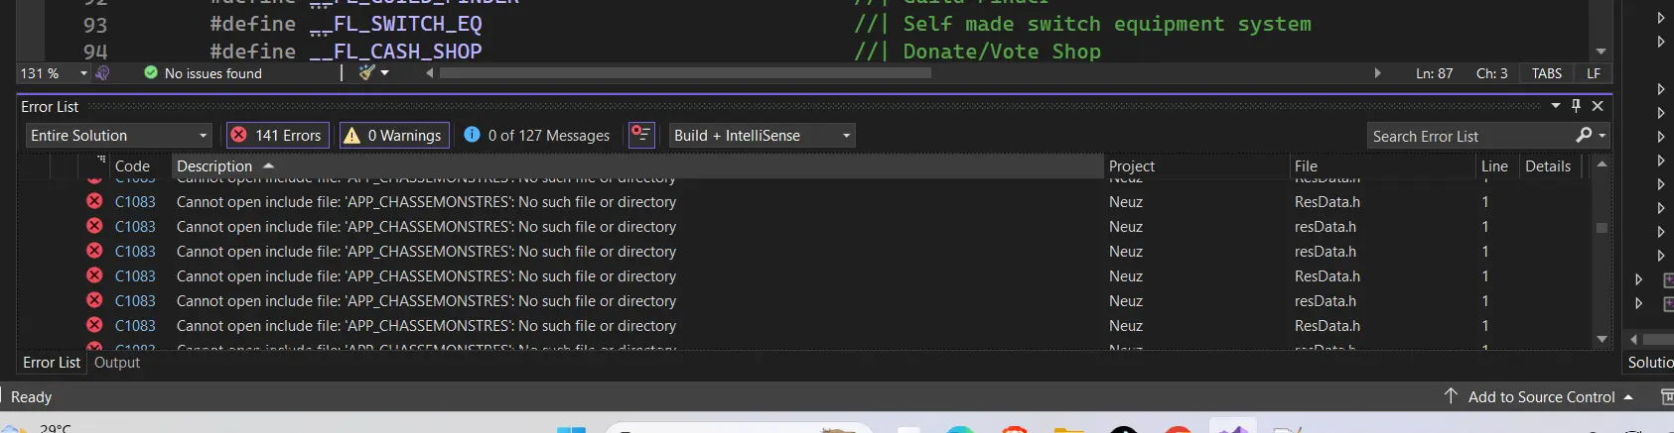The height and width of the screenshot is (433, 1674).
Task: Open the Build + IntelliSense source dropdown
Action: [x=763, y=136]
